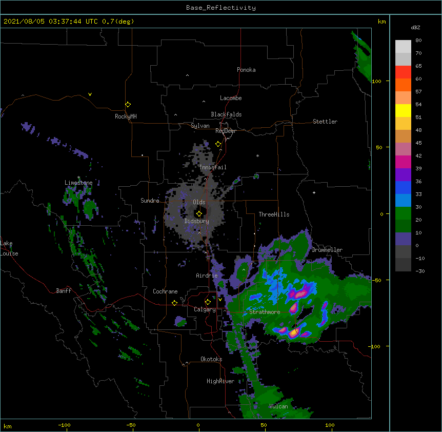Click the Banff label
Viewport: 442px width, 432px height.
(x=64, y=291)
